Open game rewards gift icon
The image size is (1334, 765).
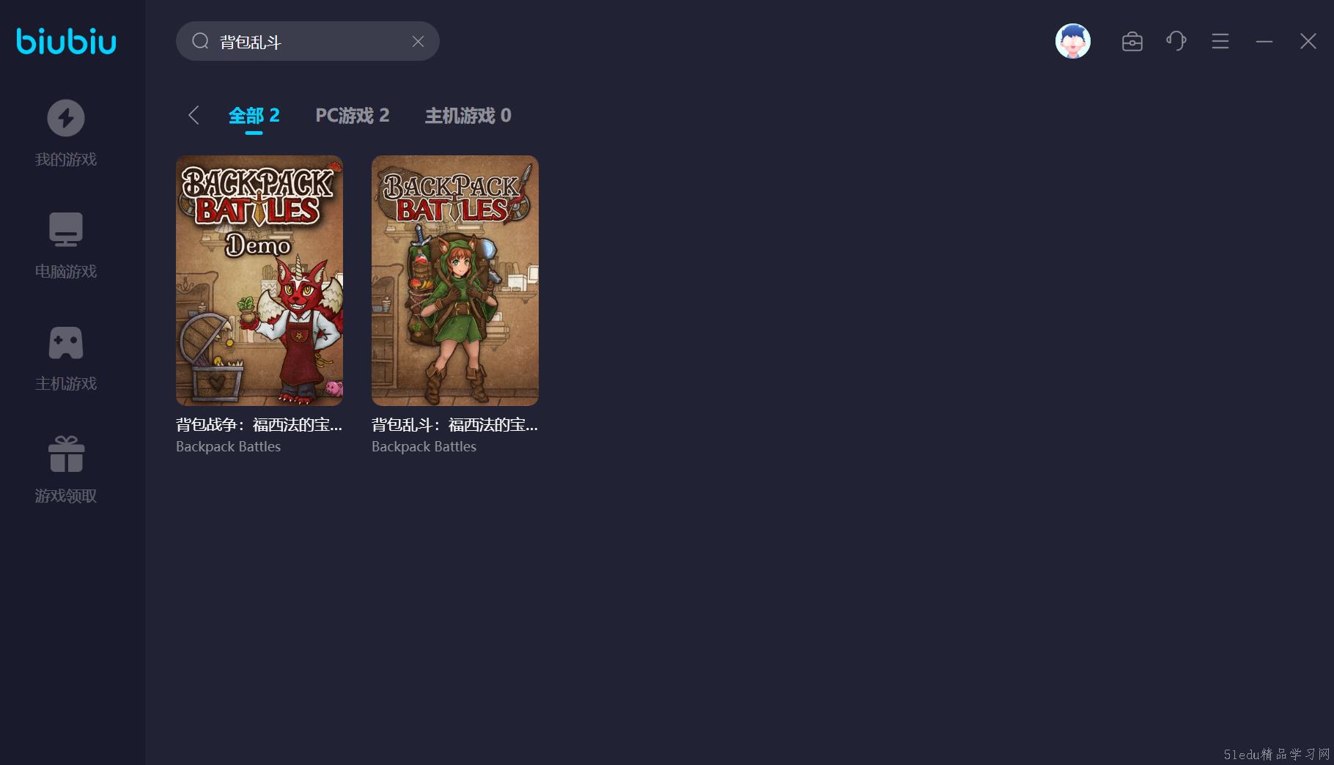(66, 454)
